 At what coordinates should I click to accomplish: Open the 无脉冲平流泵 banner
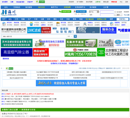pos(82,43)
